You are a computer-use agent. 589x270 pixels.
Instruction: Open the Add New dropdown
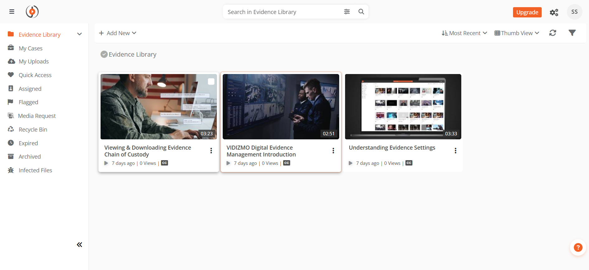(118, 33)
